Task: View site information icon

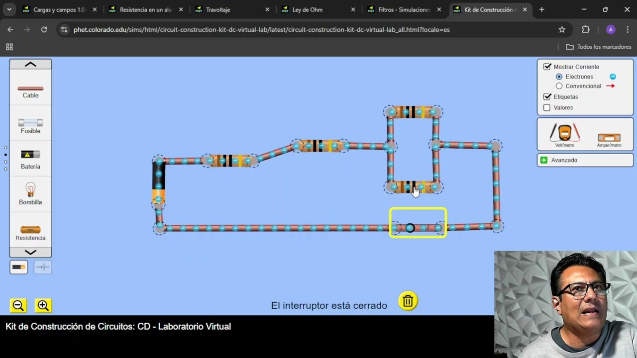Action: [x=64, y=29]
